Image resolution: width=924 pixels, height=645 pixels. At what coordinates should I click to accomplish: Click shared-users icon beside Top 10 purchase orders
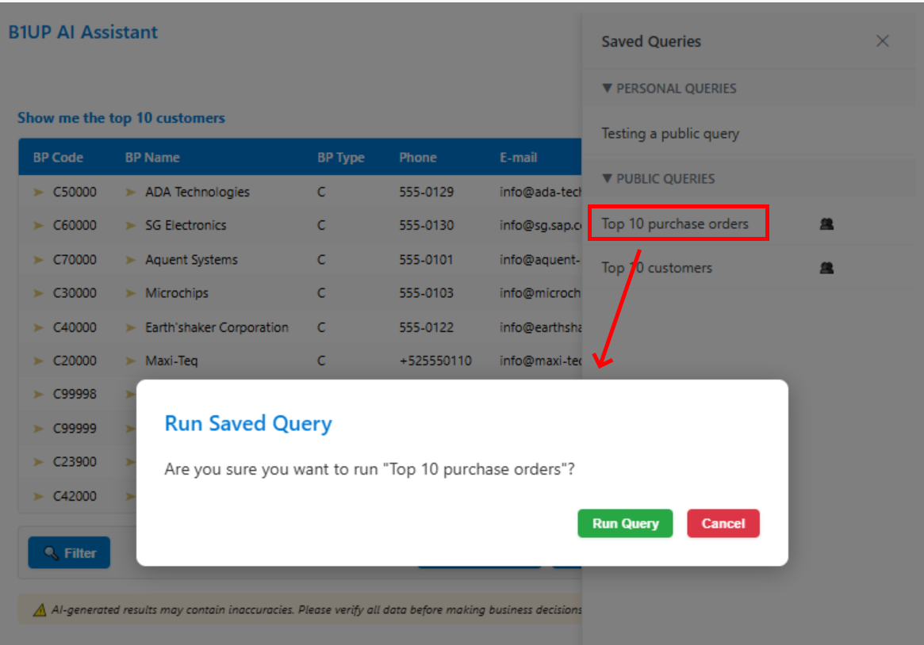(826, 224)
